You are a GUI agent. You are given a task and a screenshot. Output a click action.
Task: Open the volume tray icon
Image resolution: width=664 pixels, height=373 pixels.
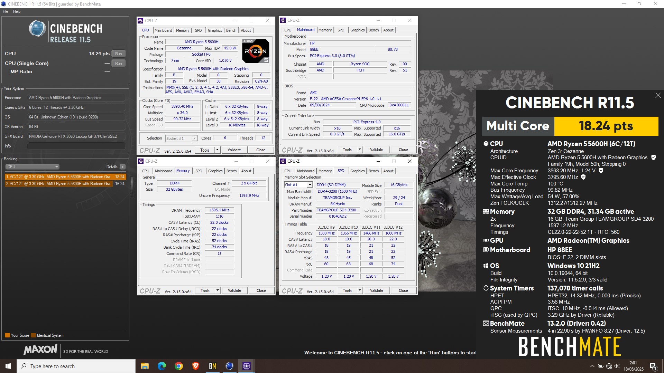[x=617, y=366]
